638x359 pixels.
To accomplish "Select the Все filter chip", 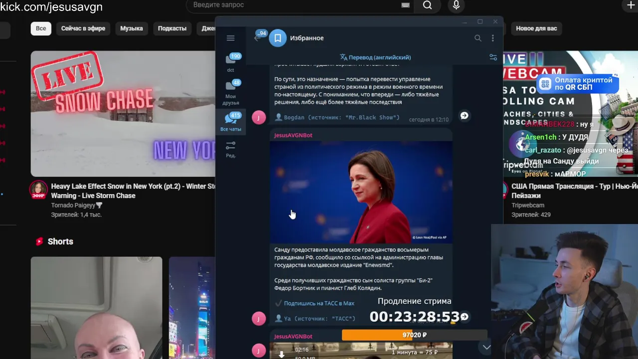I will (x=41, y=28).
